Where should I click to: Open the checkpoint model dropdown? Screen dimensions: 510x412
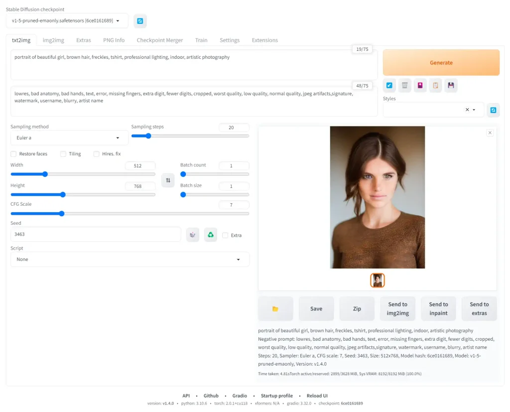tap(67, 21)
